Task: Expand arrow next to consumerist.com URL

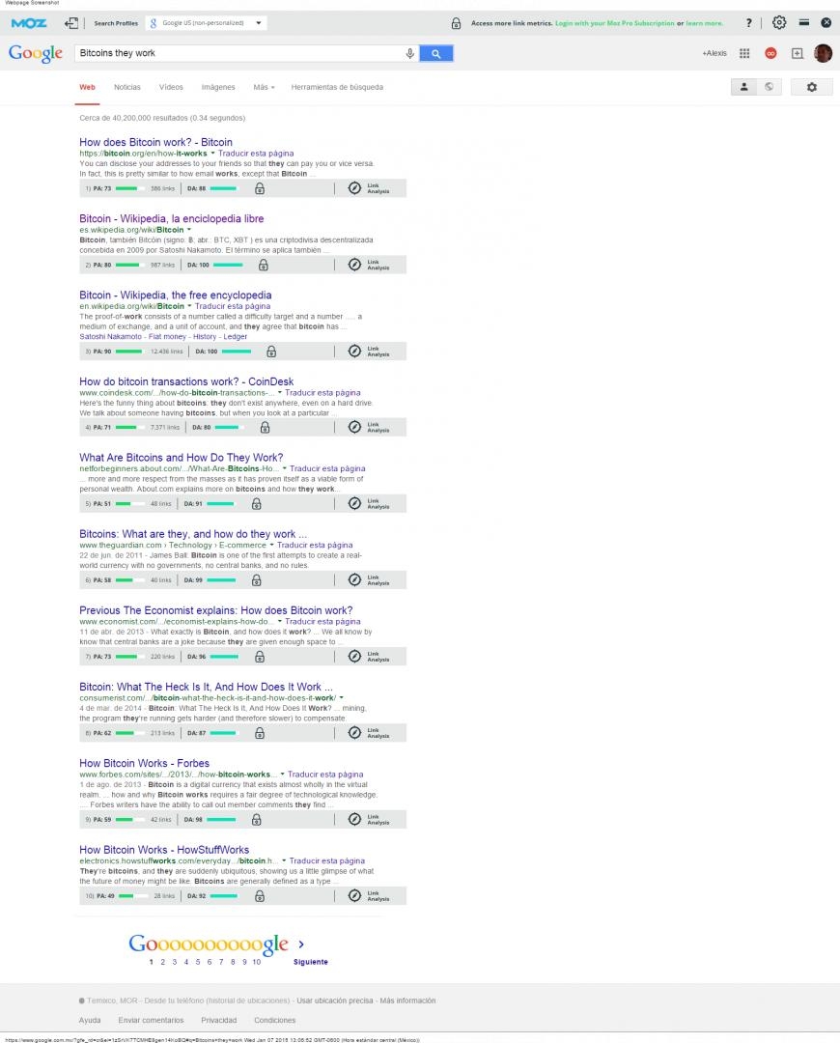Action: [x=341, y=698]
